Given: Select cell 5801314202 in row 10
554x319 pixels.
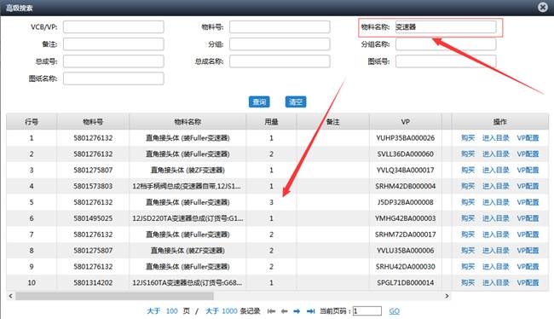Looking at the screenshot, I should pos(93,282).
